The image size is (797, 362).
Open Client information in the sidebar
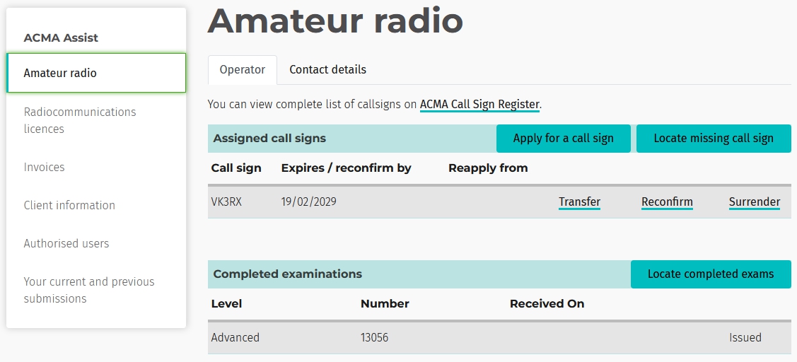point(69,206)
